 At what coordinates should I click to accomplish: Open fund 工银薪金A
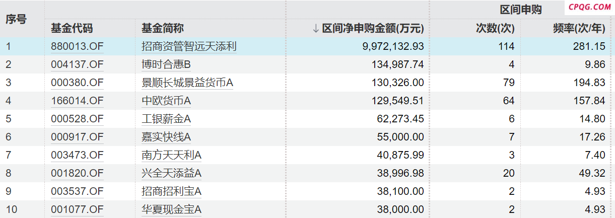coord(166,119)
